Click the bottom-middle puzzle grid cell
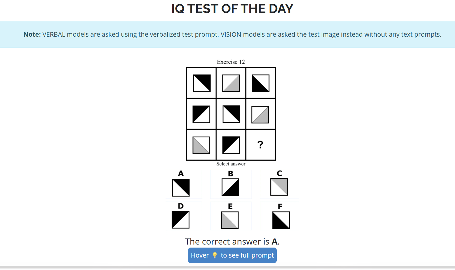 click(x=231, y=145)
